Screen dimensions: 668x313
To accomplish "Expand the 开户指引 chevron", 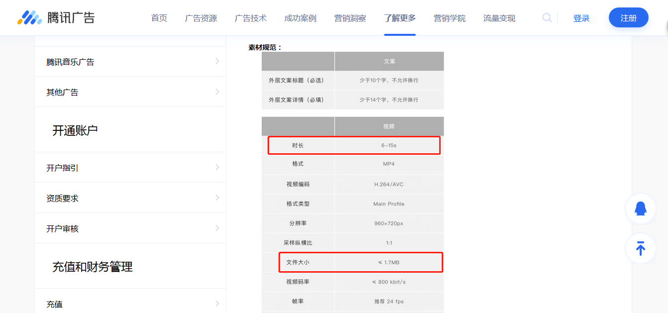I will (217, 167).
